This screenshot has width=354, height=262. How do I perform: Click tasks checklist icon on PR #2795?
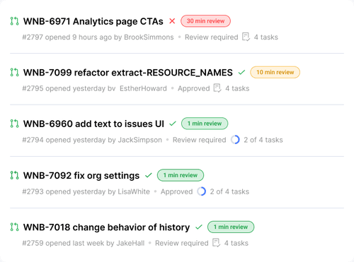pyautogui.click(x=217, y=88)
